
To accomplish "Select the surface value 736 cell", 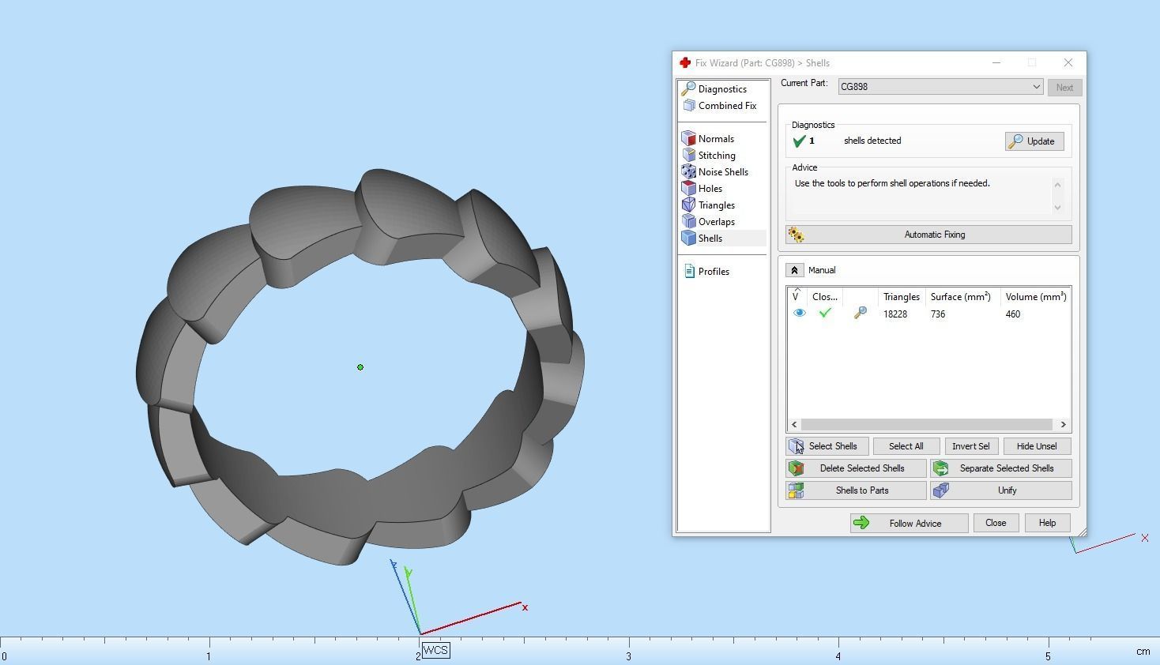I will 938,314.
